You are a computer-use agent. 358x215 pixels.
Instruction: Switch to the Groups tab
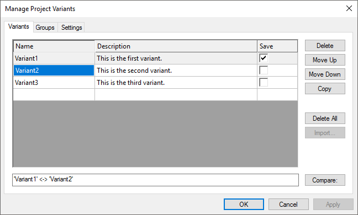coord(45,28)
